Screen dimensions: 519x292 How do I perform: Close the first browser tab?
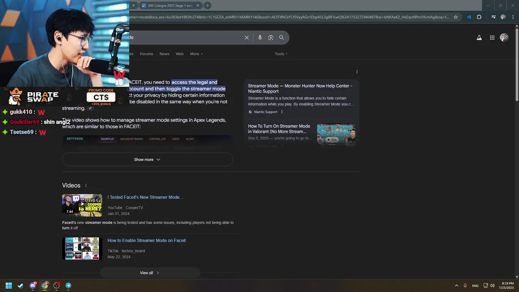133,5
